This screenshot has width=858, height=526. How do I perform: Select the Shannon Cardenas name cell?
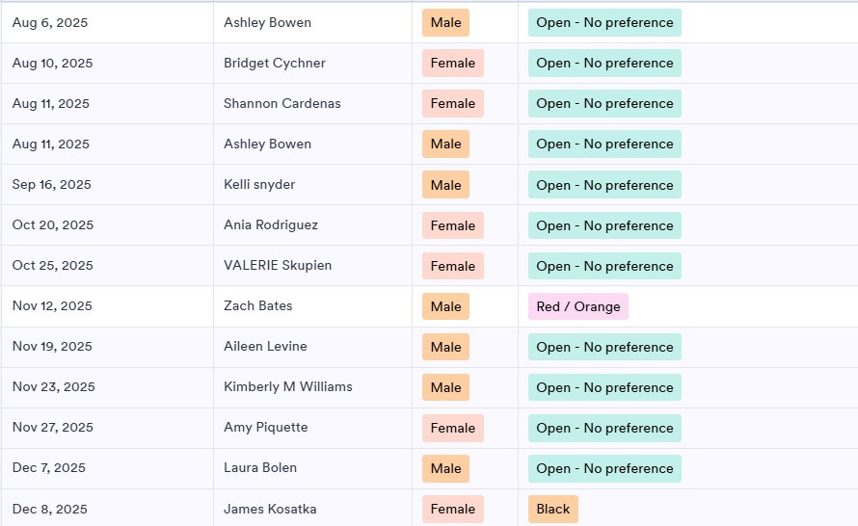pos(282,104)
